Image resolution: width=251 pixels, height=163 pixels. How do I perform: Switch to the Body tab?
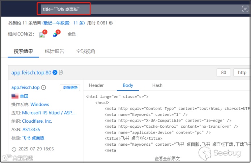128,85
